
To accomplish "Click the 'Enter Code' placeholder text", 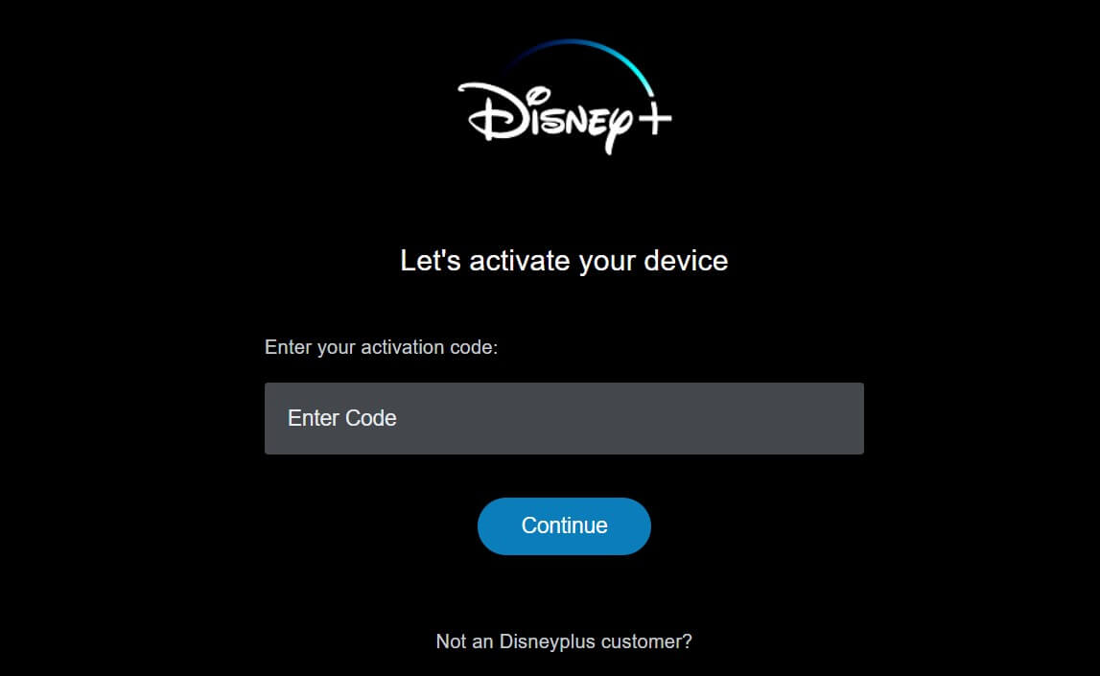I will click(x=341, y=418).
